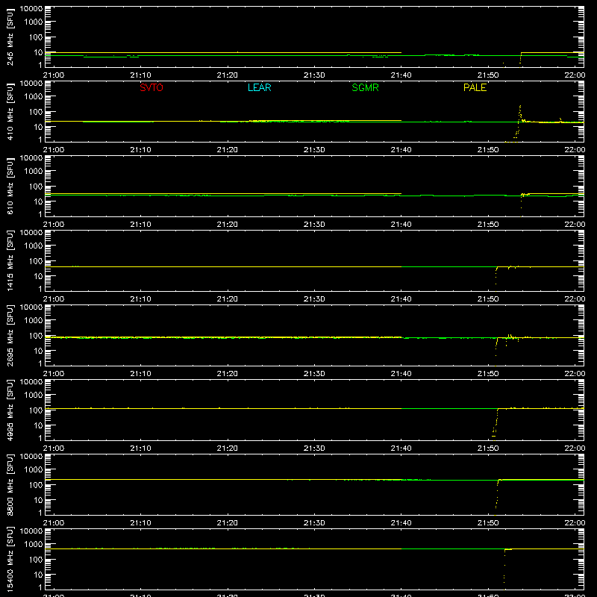Viewport: 597px width, 597px height.
Task: Click the 22:00 label under the 245 MHz panel
Action: (x=575, y=75)
